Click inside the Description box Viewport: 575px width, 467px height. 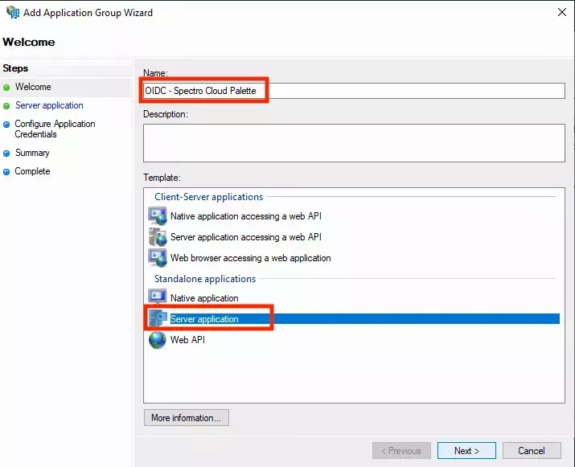pos(354,143)
